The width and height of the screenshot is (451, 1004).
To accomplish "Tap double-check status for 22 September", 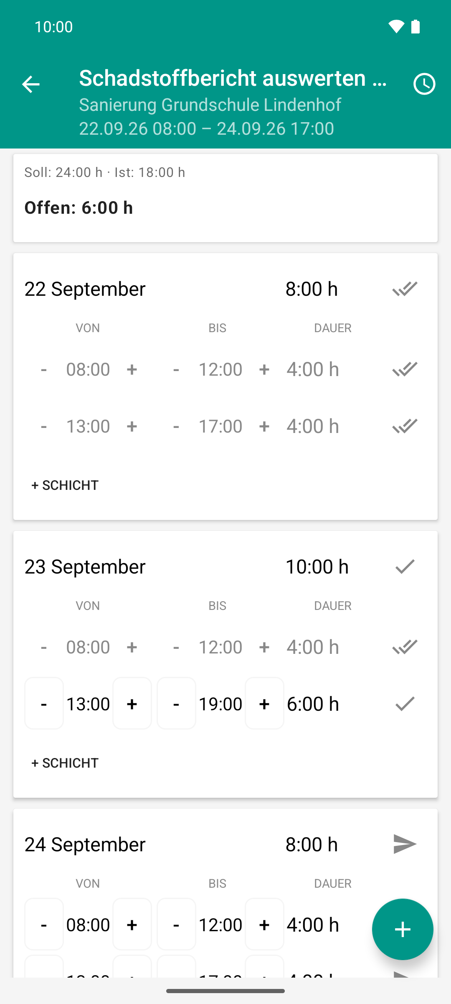I will 405,289.
